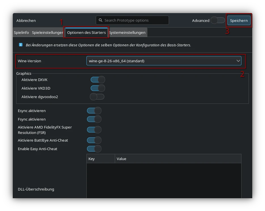Turn off Enable Easy Anti-Cheat
This screenshot has width=265, height=211.
tap(94, 149)
